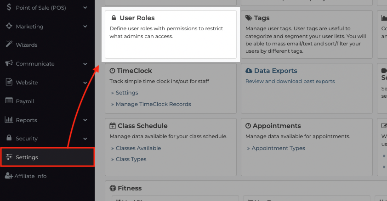The image size is (387, 201).
Task: Click the Website document icon
Action: (x=9, y=82)
